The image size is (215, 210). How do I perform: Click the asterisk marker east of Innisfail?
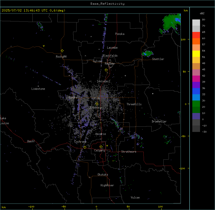pos(125,76)
